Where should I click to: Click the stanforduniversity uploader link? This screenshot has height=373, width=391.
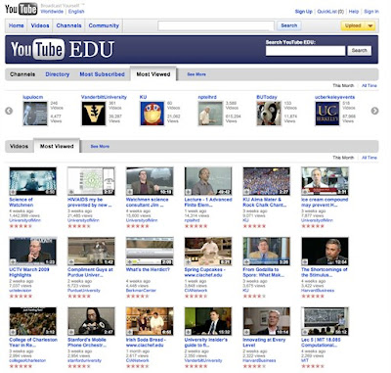pyautogui.click(x=84, y=360)
